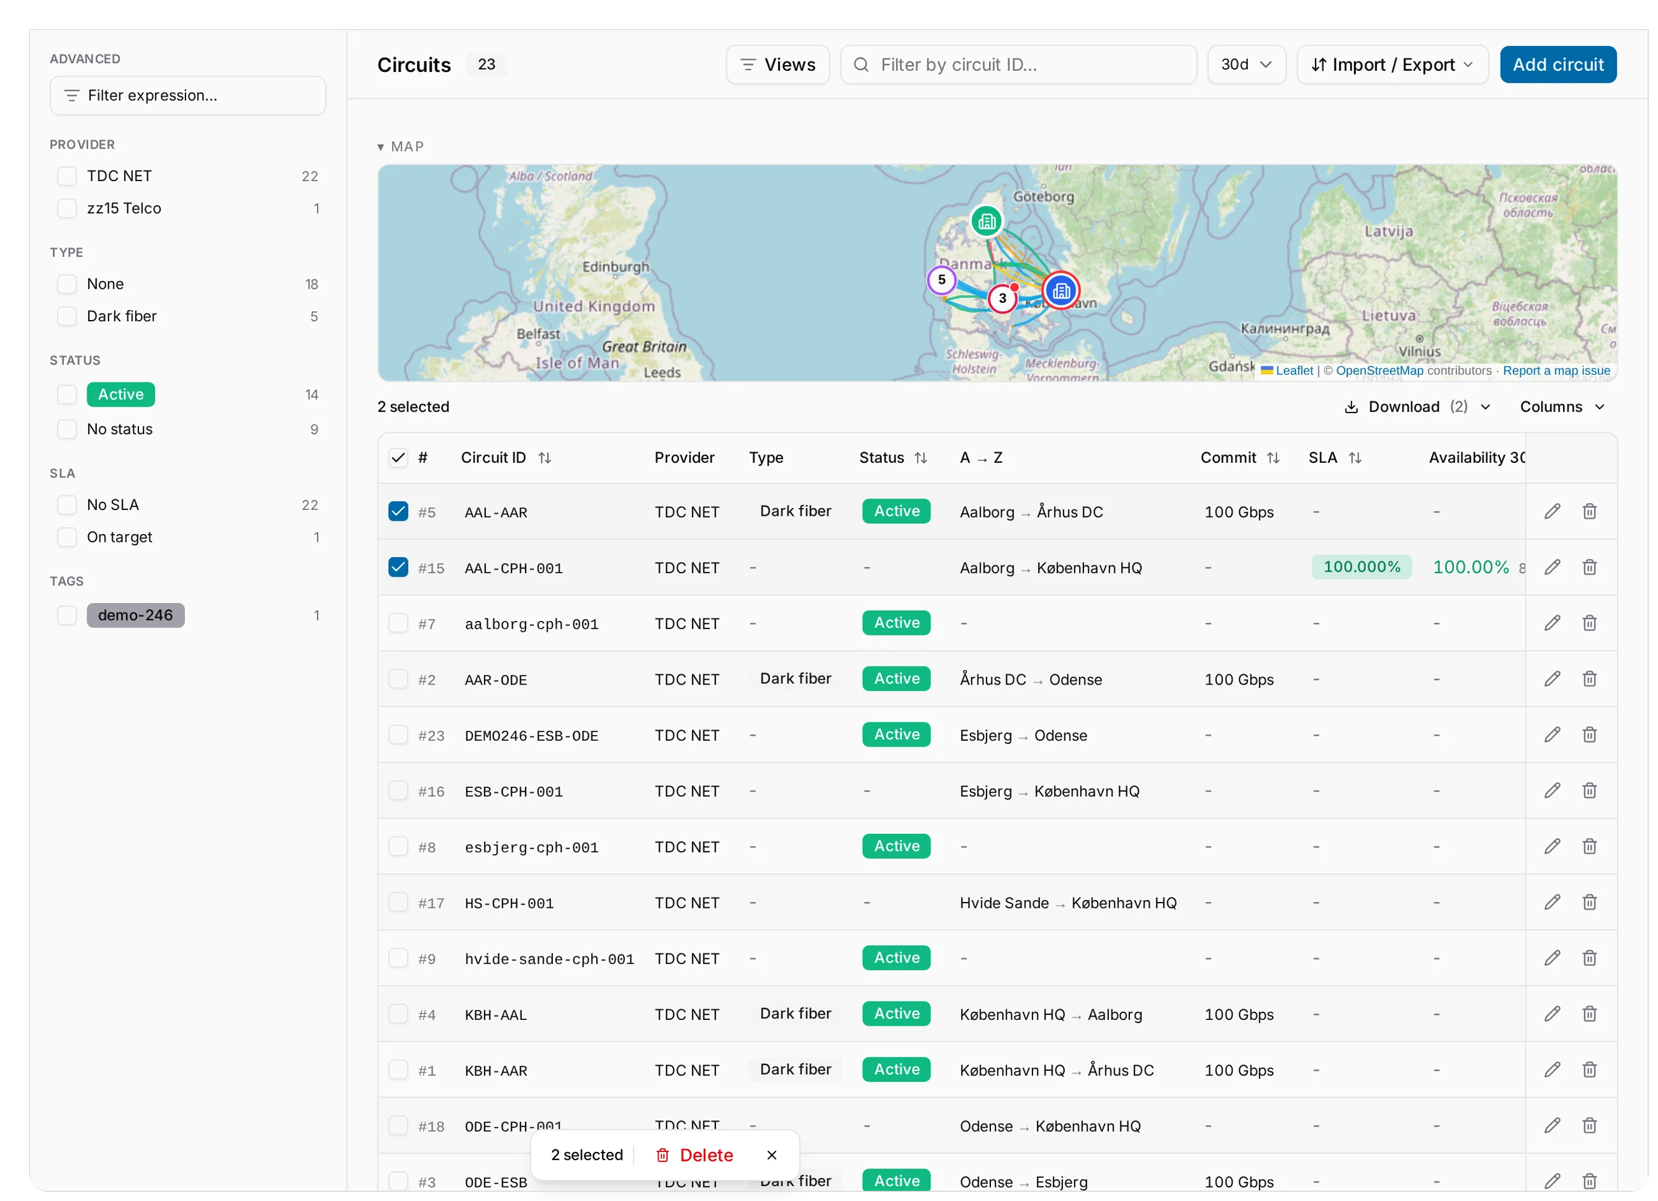Delete circuit esbjerg-cph-001 trash icon
This screenshot has width=1658, height=1201.
click(1589, 847)
